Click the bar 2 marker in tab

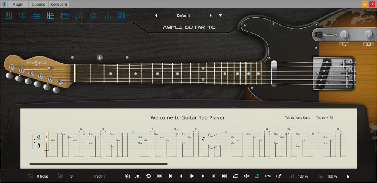point(133,132)
